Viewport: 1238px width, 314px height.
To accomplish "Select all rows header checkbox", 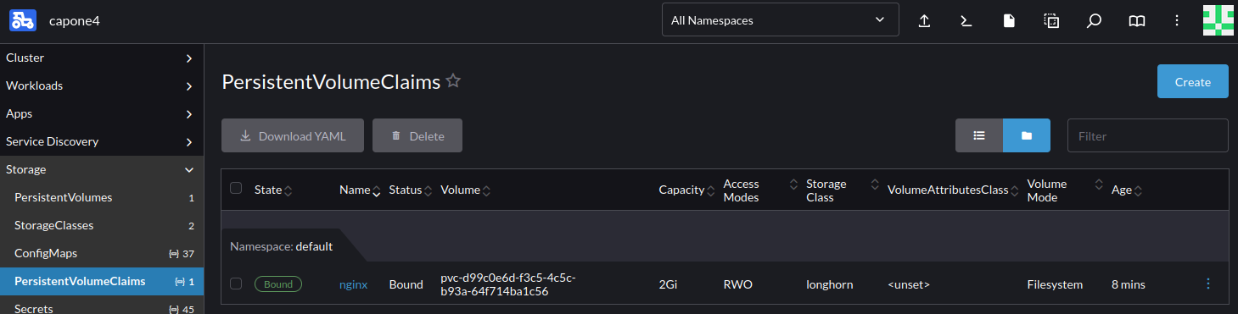I will tap(236, 189).
